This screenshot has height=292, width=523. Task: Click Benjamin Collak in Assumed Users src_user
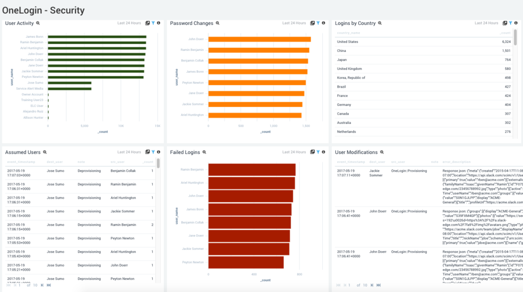[123, 171]
